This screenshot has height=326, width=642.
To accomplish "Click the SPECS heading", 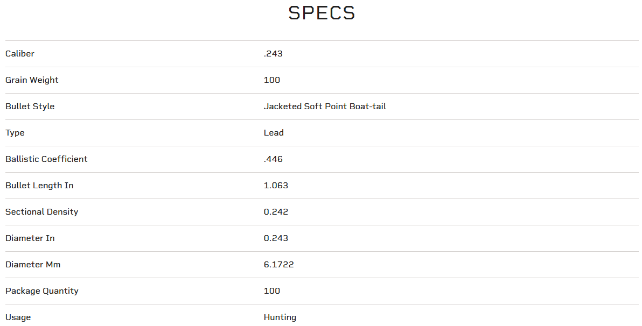I will [322, 13].
